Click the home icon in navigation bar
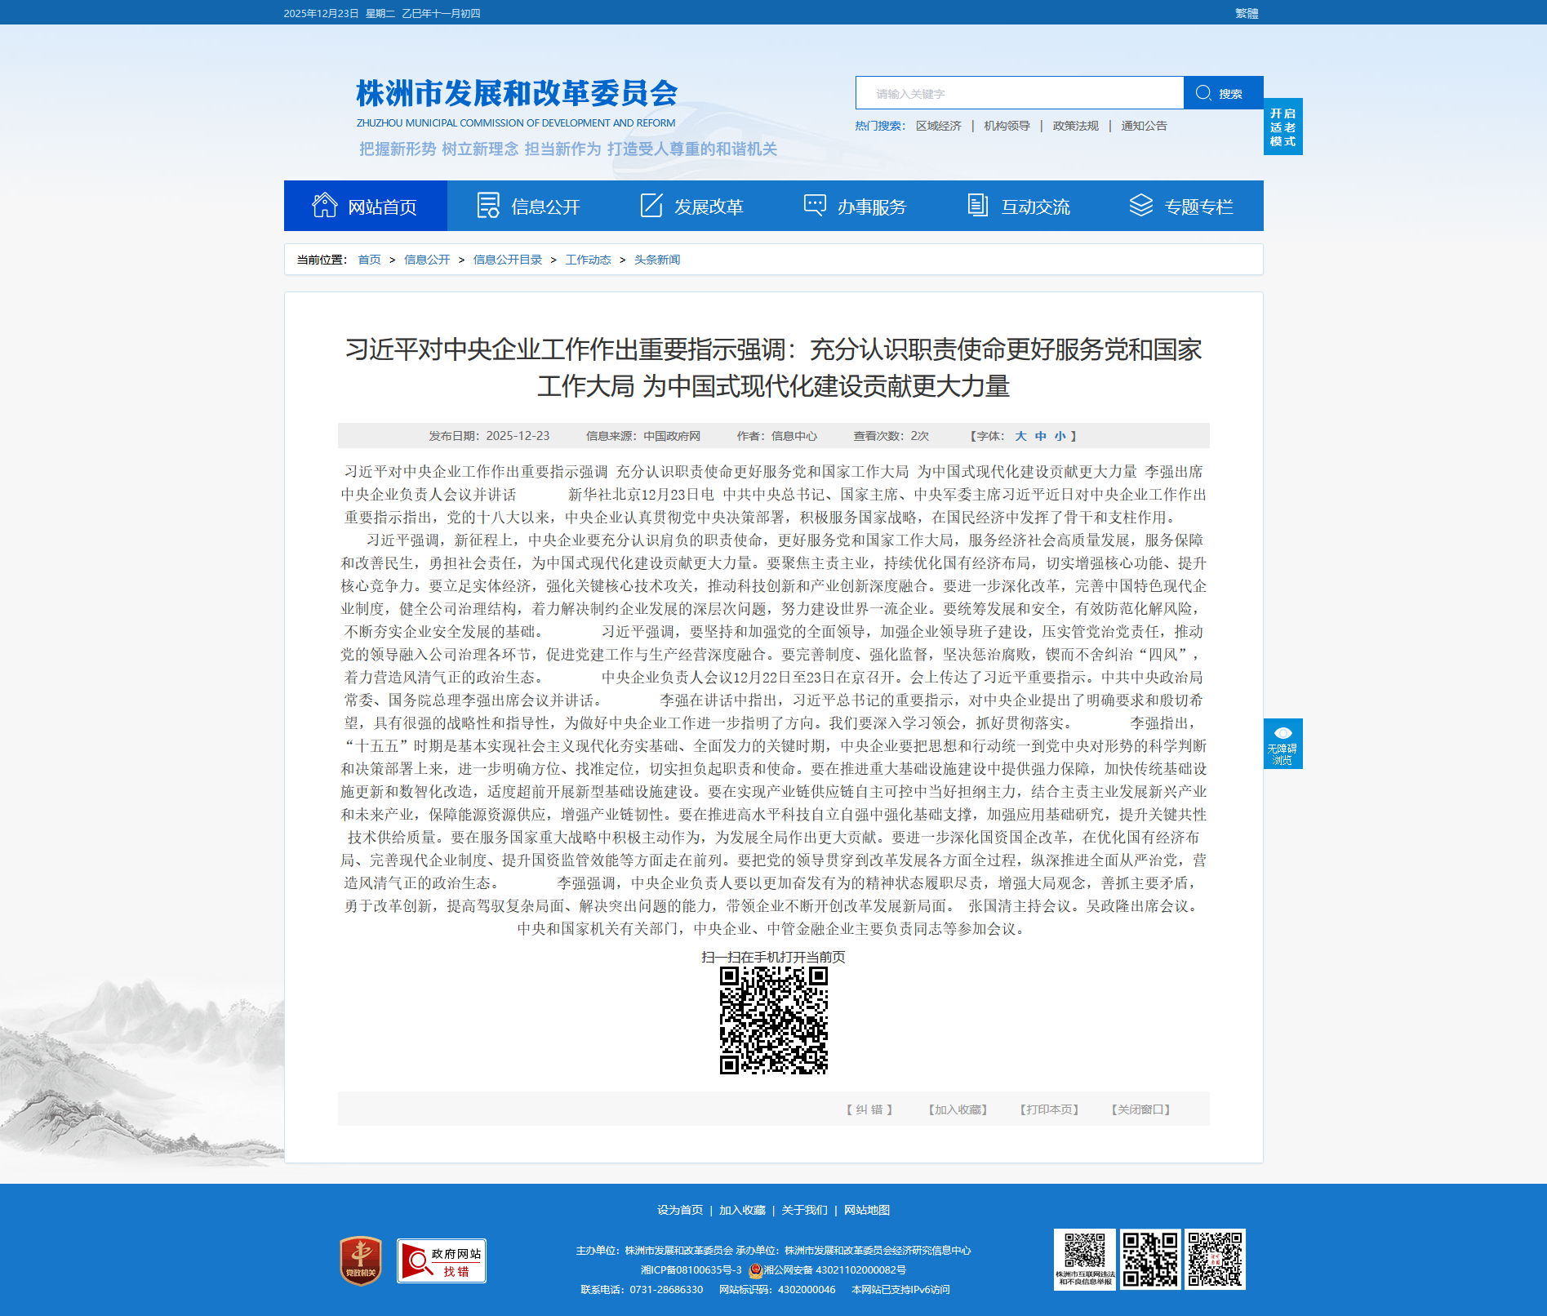 (324, 206)
